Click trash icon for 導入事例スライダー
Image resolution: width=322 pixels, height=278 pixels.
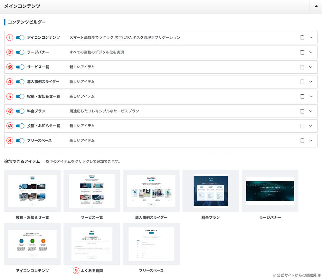pos(302,82)
